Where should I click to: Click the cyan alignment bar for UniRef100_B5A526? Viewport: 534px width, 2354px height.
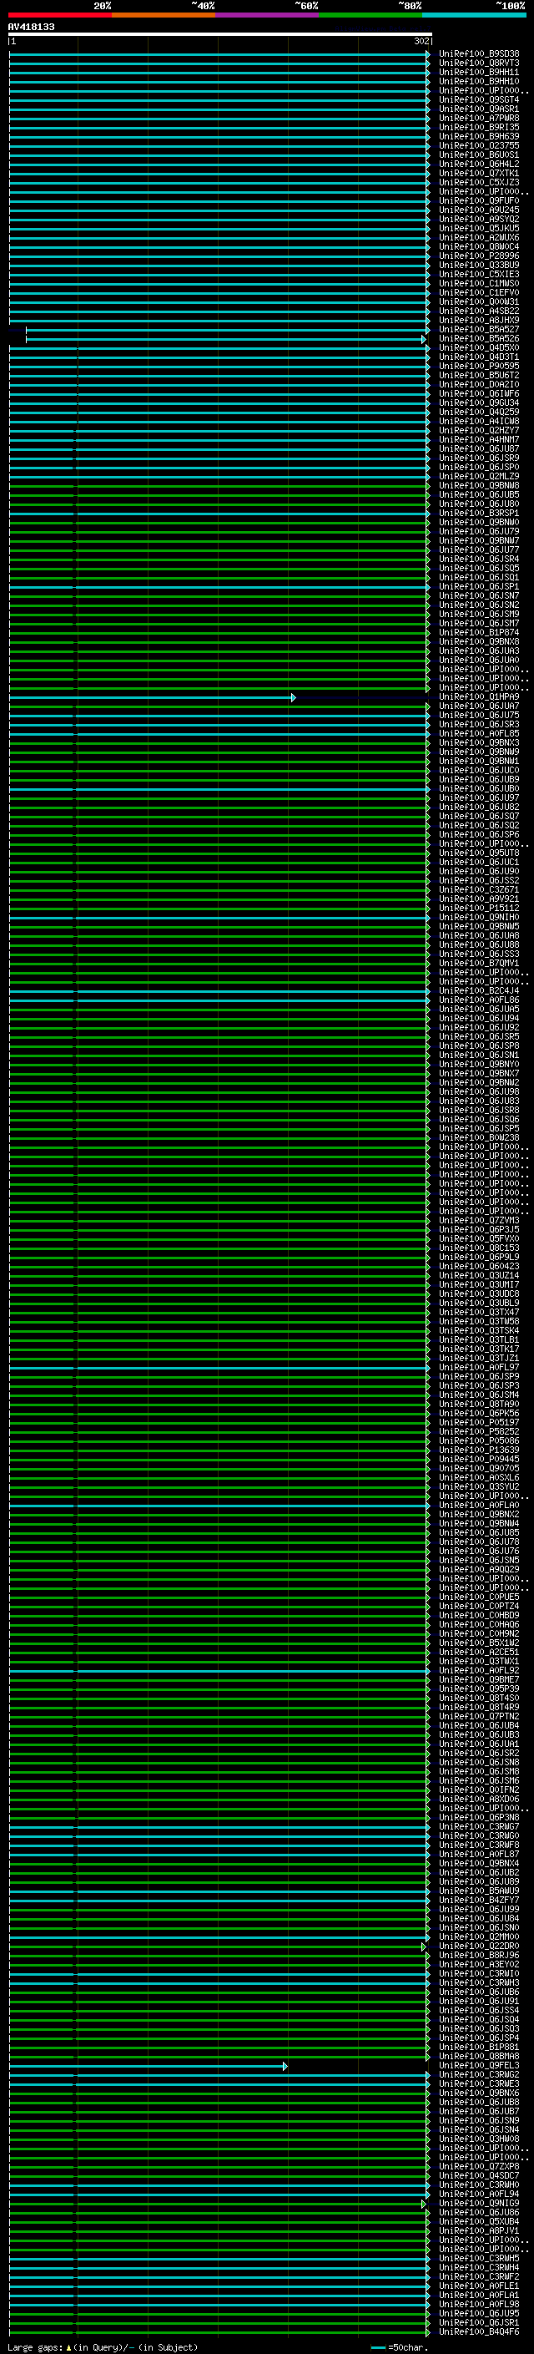(225, 339)
